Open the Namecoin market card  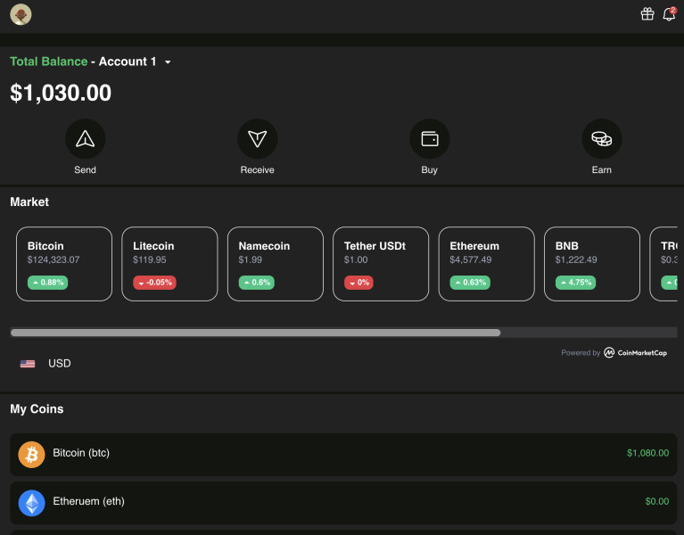pos(276,264)
